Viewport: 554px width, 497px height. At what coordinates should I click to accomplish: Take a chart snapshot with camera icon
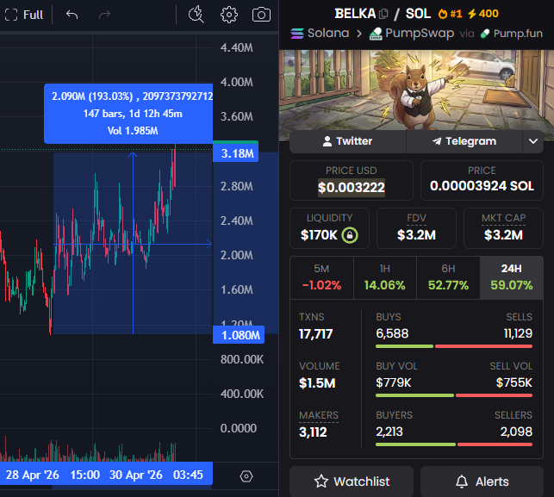tap(261, 15)
